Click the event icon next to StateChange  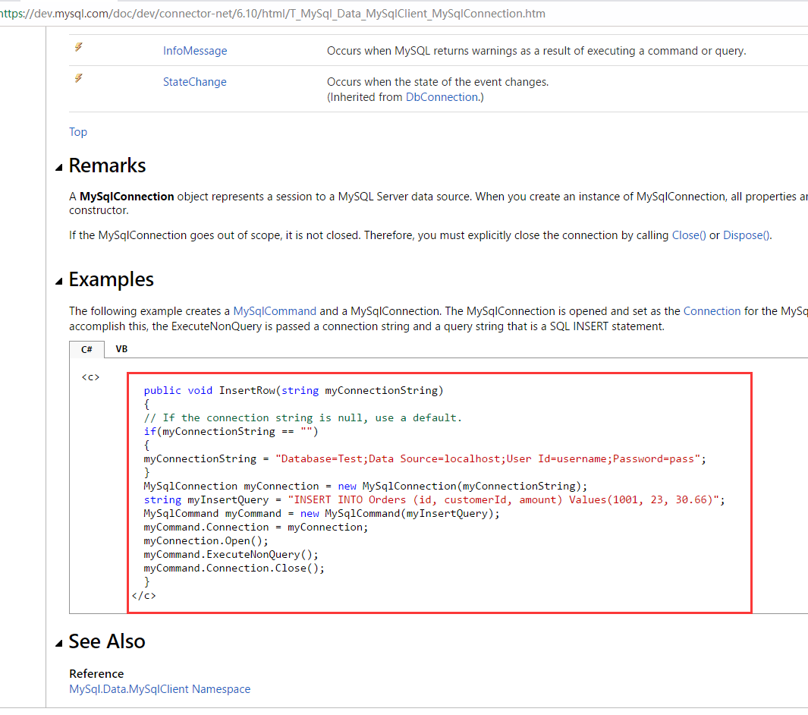tap(77, 78)
